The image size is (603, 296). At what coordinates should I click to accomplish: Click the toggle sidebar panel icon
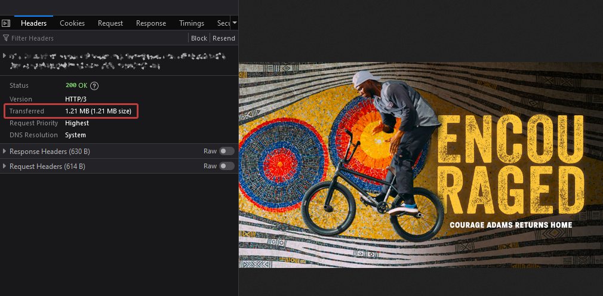[6, 23]
